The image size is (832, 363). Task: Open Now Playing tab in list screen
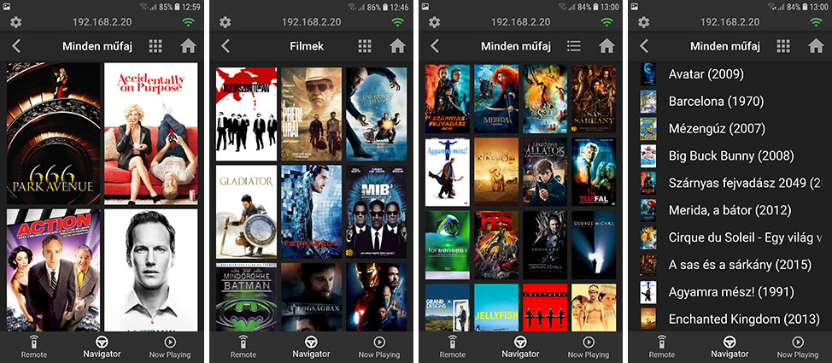pyautogui.click(x=798, y=347)
